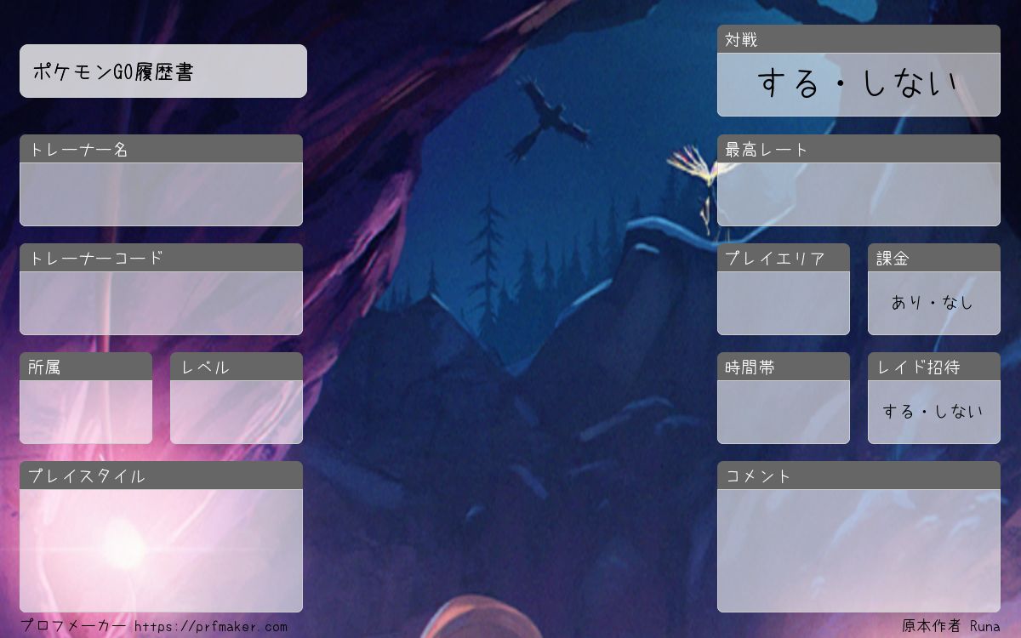Select the トレーナーコード entry field

point(161,303)
